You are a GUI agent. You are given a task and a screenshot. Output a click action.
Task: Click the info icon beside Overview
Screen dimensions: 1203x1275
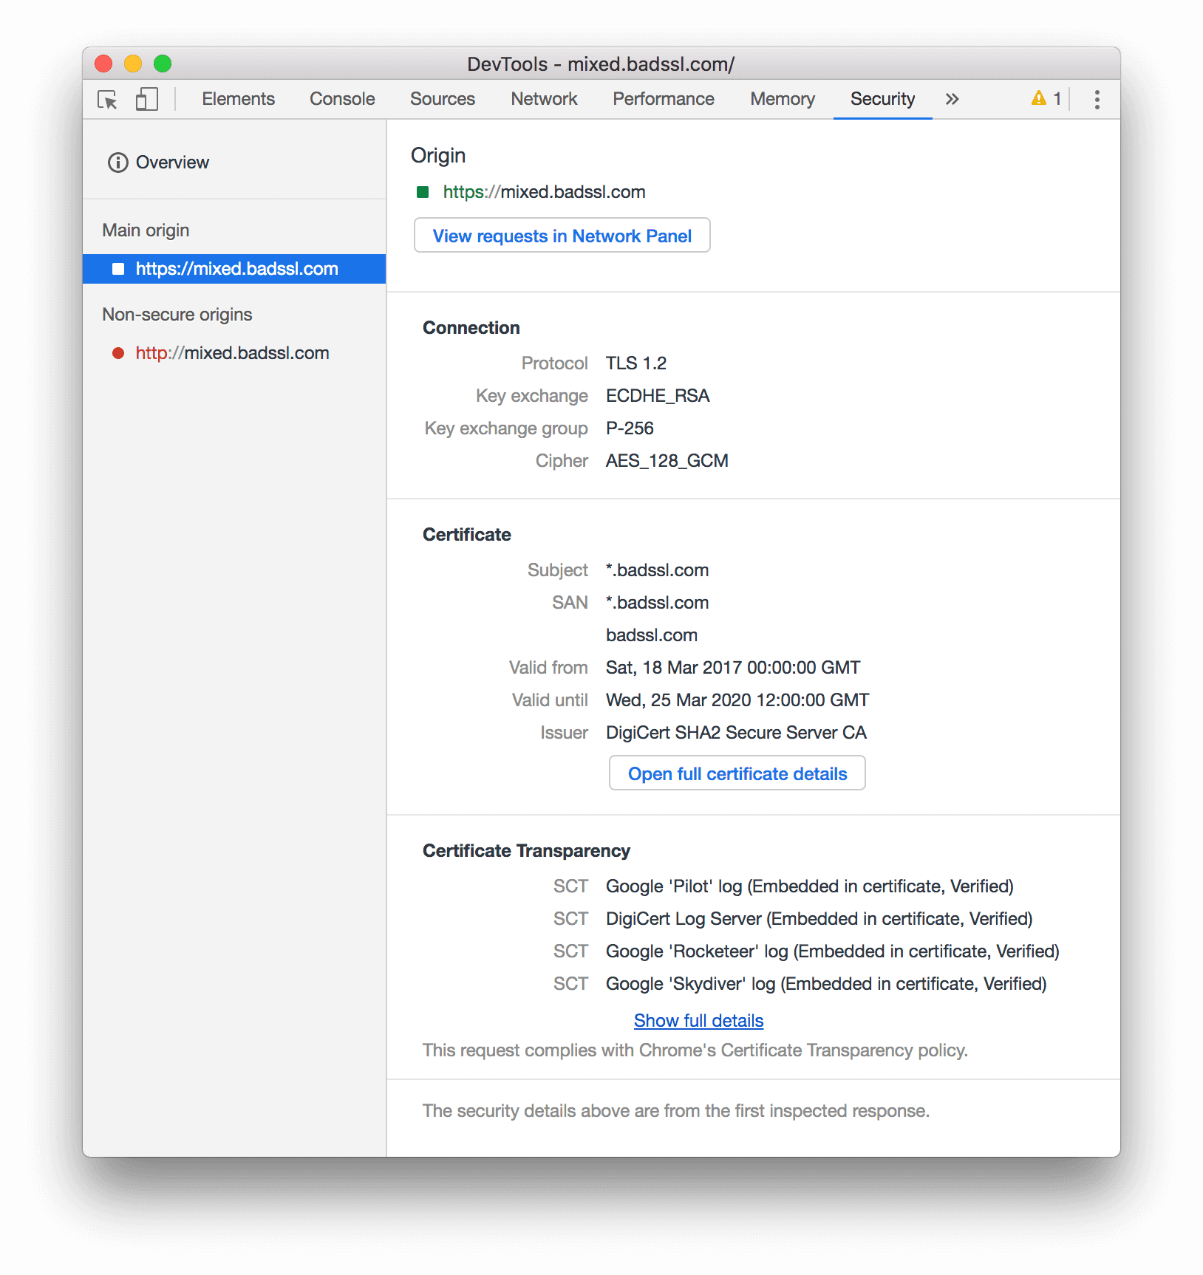[118, 162]
